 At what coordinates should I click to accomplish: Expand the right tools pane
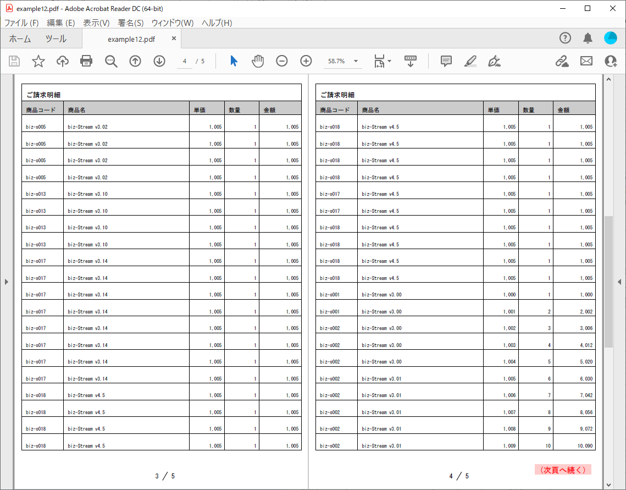619,282
